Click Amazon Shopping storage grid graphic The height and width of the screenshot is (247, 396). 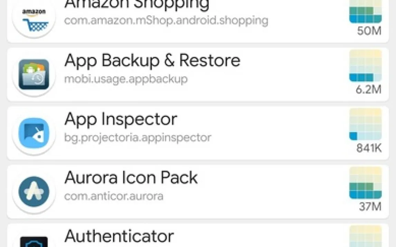pos(365,11)
